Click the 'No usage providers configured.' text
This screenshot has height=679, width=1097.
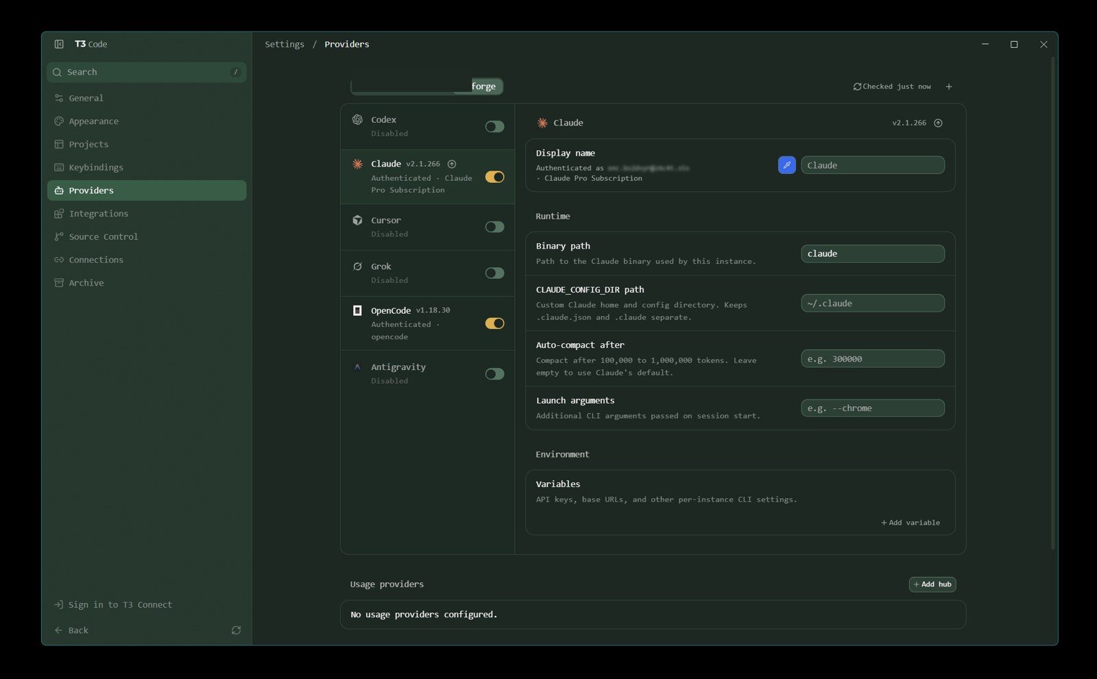click(424, 615)
